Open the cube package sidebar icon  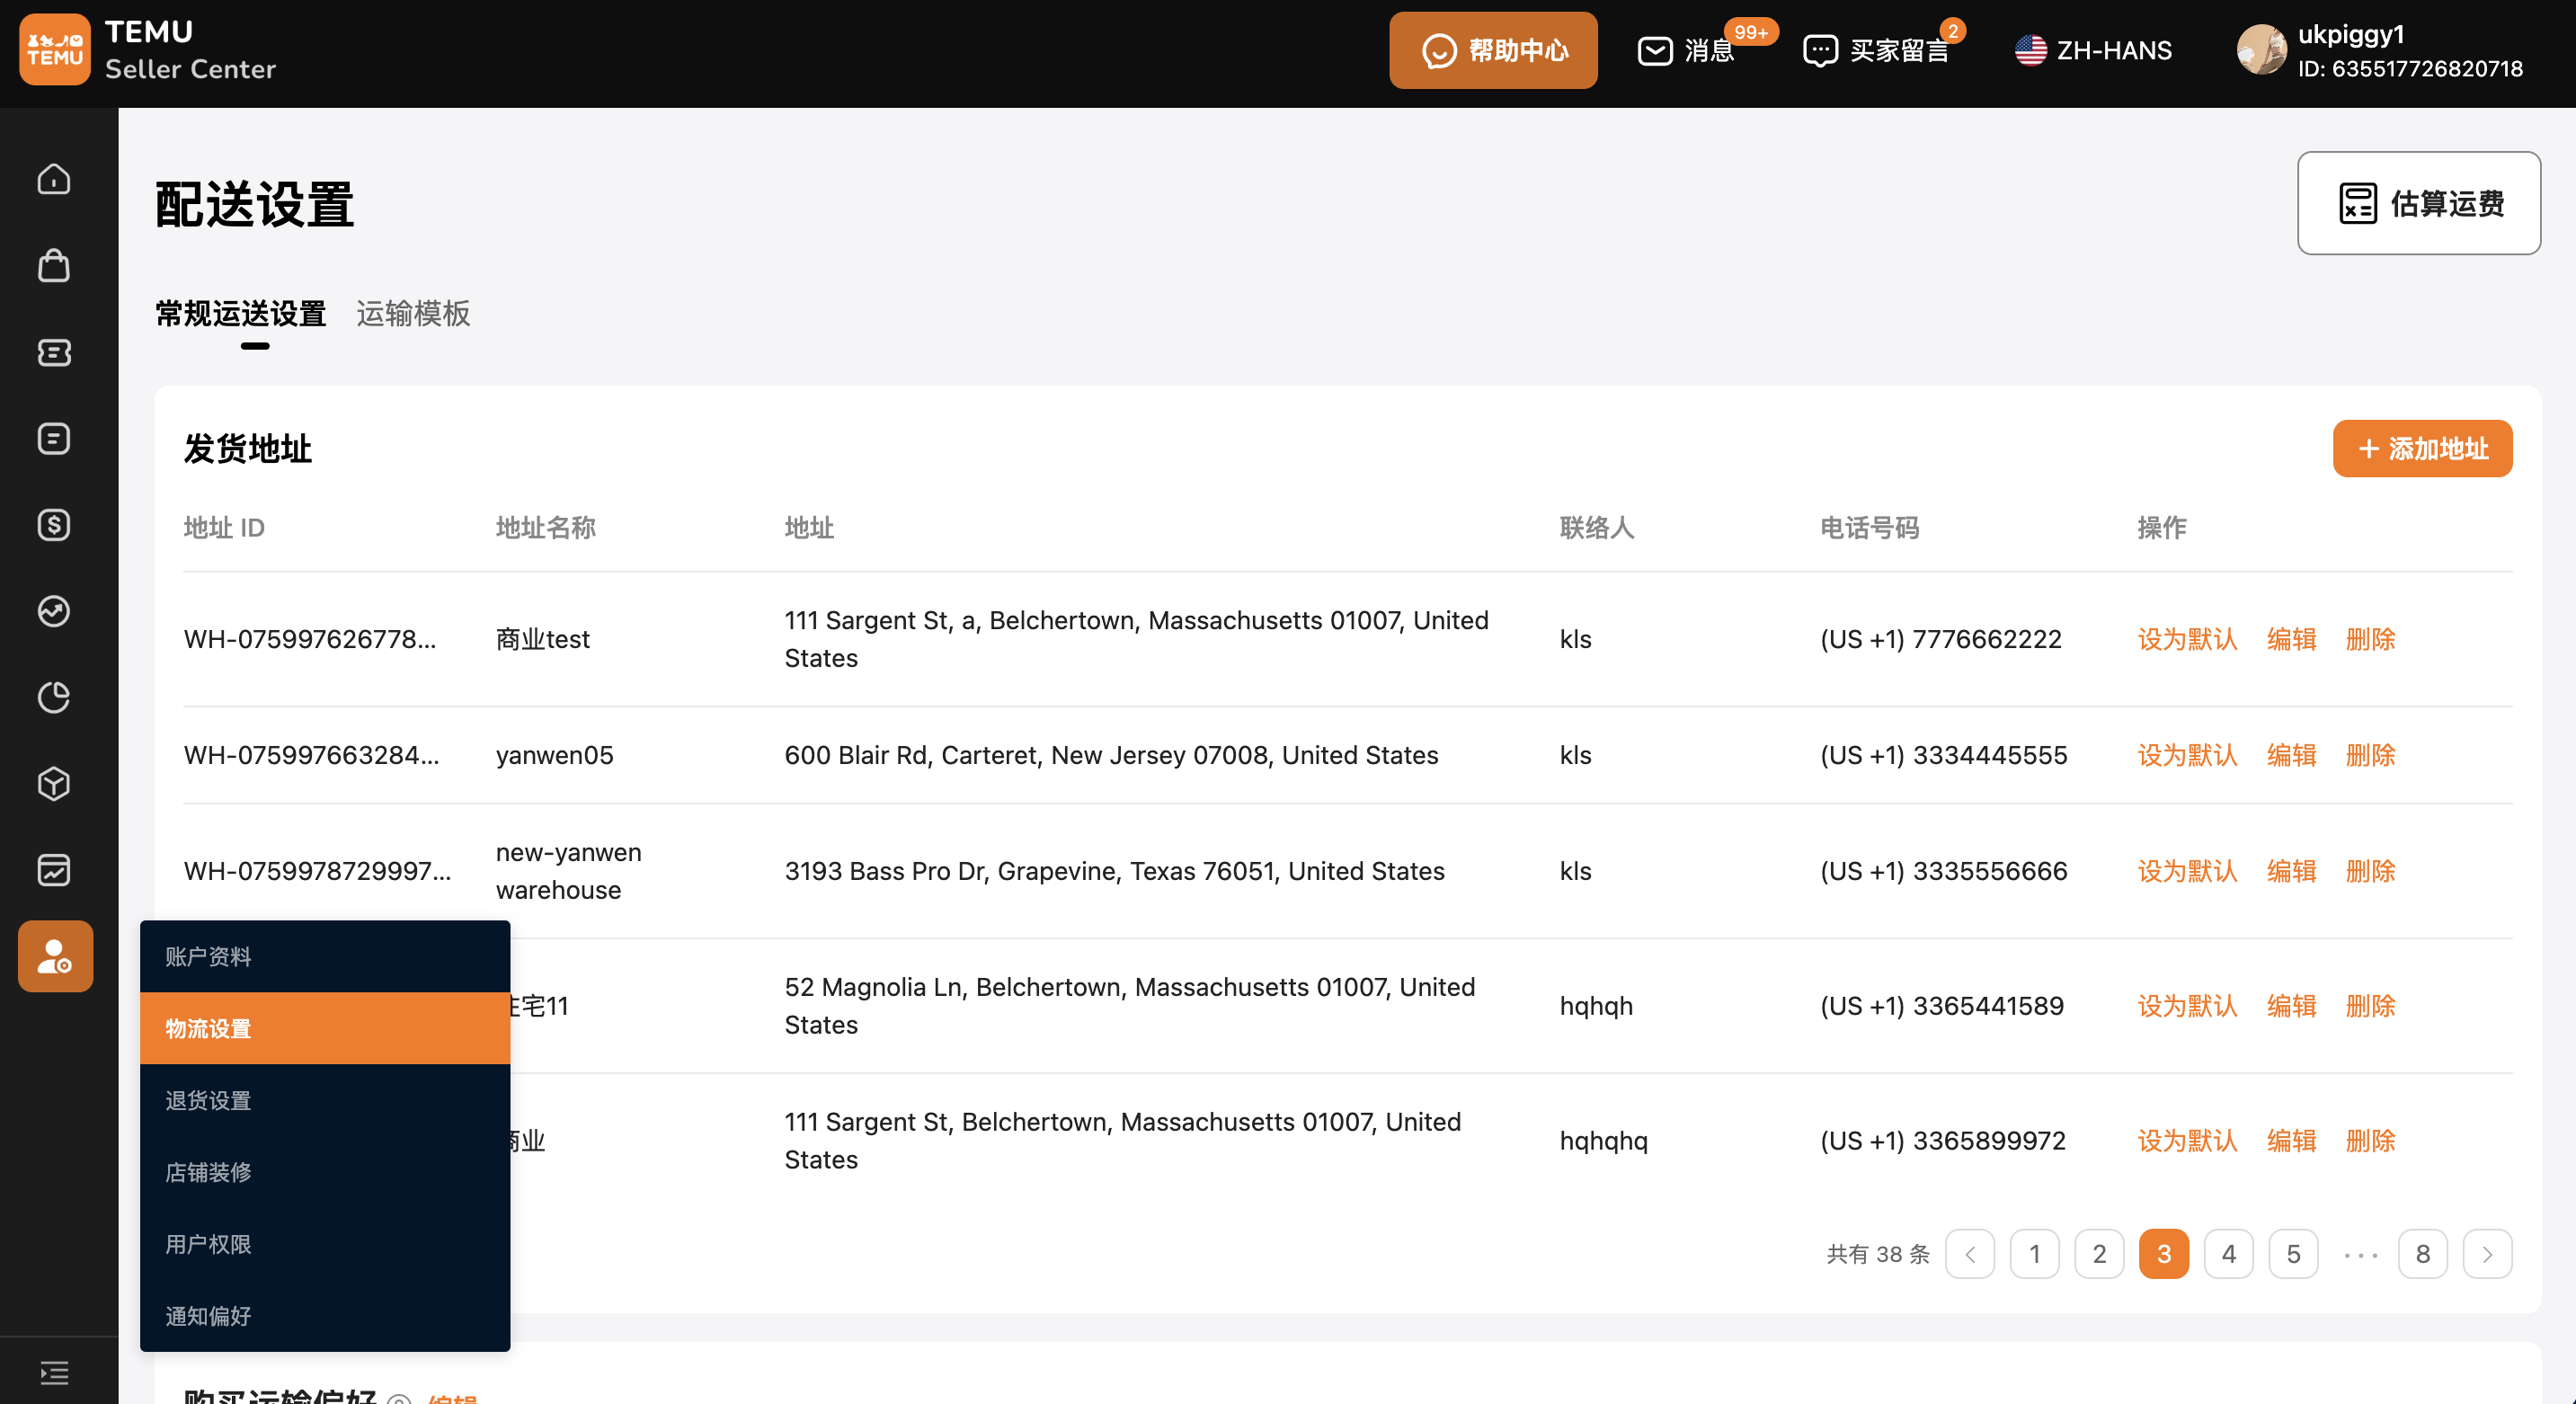click(x=54, y=783)
